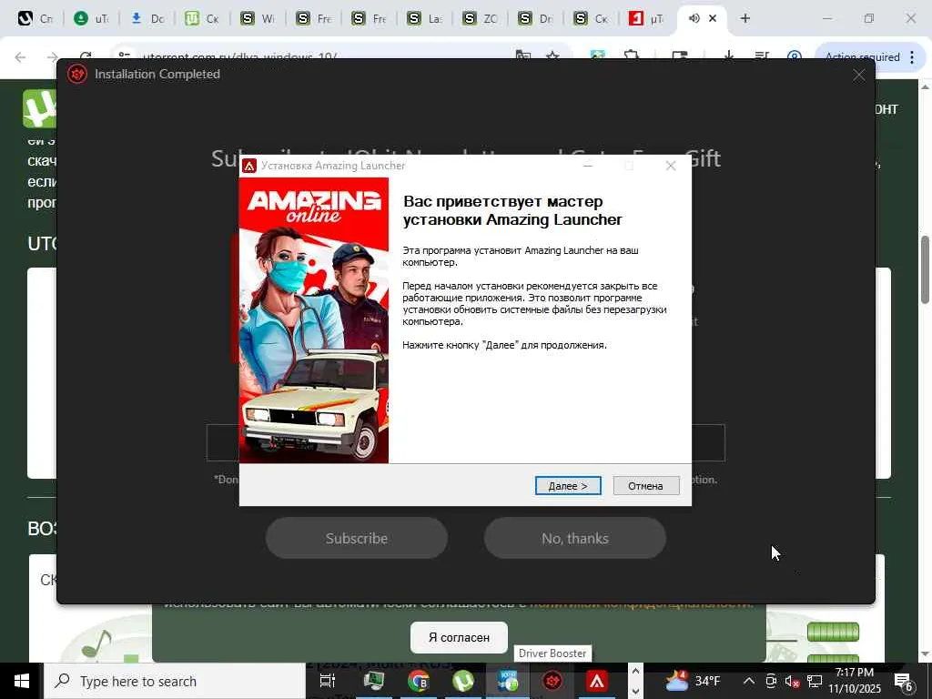This screenshot has width=932, height=699.
Task: Click the taskbar overflow up arrow
Action: [635, 672]
